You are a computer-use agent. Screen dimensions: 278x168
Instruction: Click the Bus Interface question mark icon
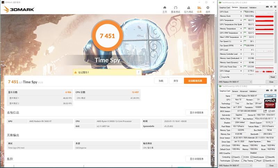(x=275, y=119)
